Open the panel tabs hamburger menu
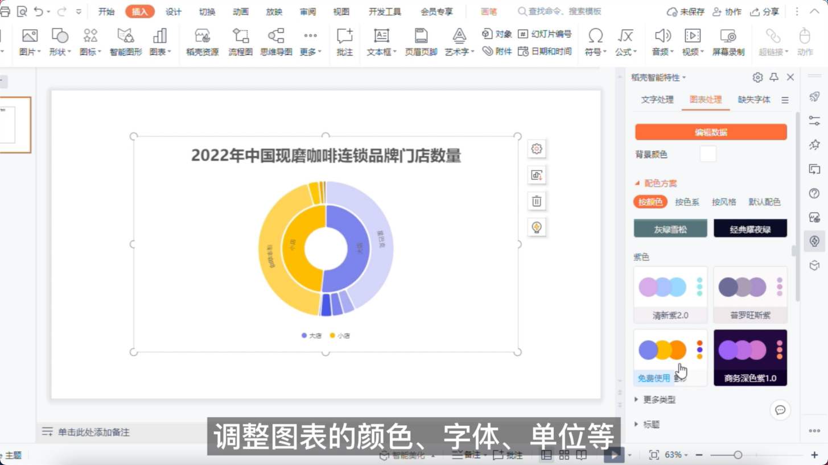 pos(785,100)
